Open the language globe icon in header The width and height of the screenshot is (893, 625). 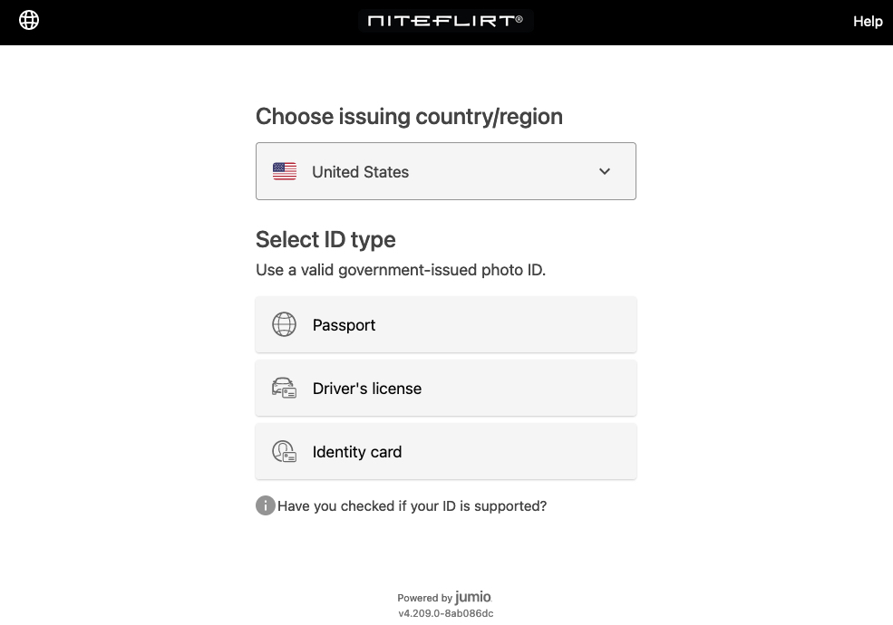click(29, 20)
